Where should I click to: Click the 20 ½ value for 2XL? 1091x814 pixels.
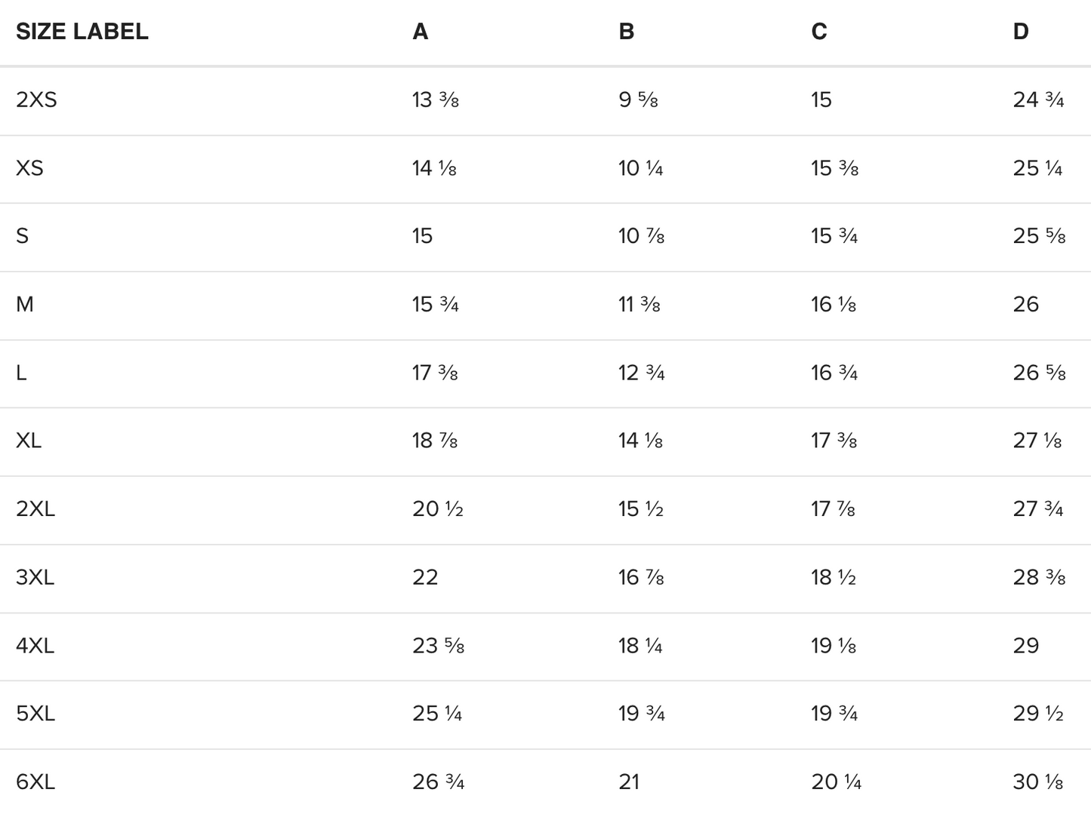[438, 509]
